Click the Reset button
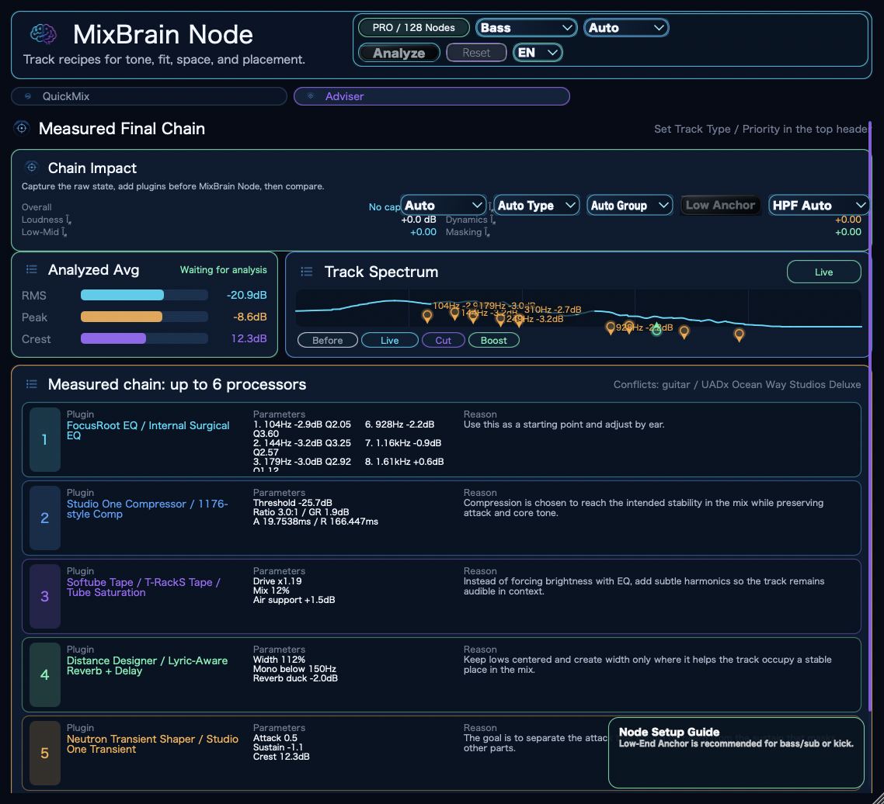The width and height of the screenshot is (884, 804). click(476, 53)
